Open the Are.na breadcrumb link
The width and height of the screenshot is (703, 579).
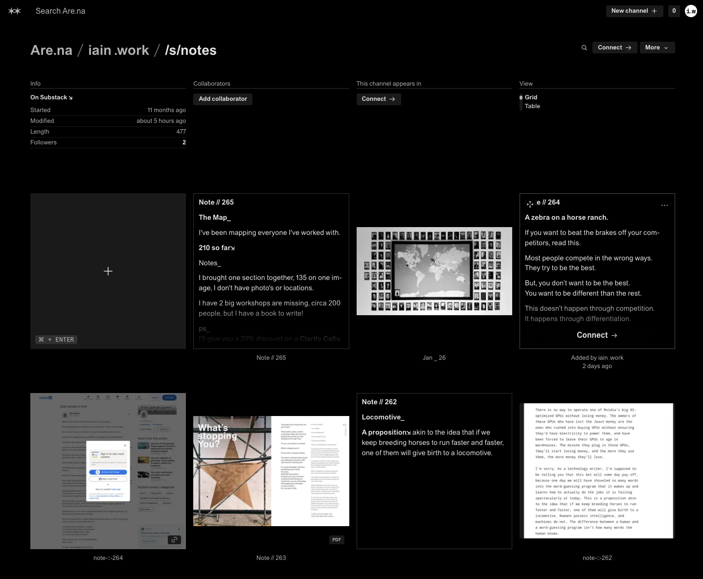pyautogui.click(x=51, y=50)
